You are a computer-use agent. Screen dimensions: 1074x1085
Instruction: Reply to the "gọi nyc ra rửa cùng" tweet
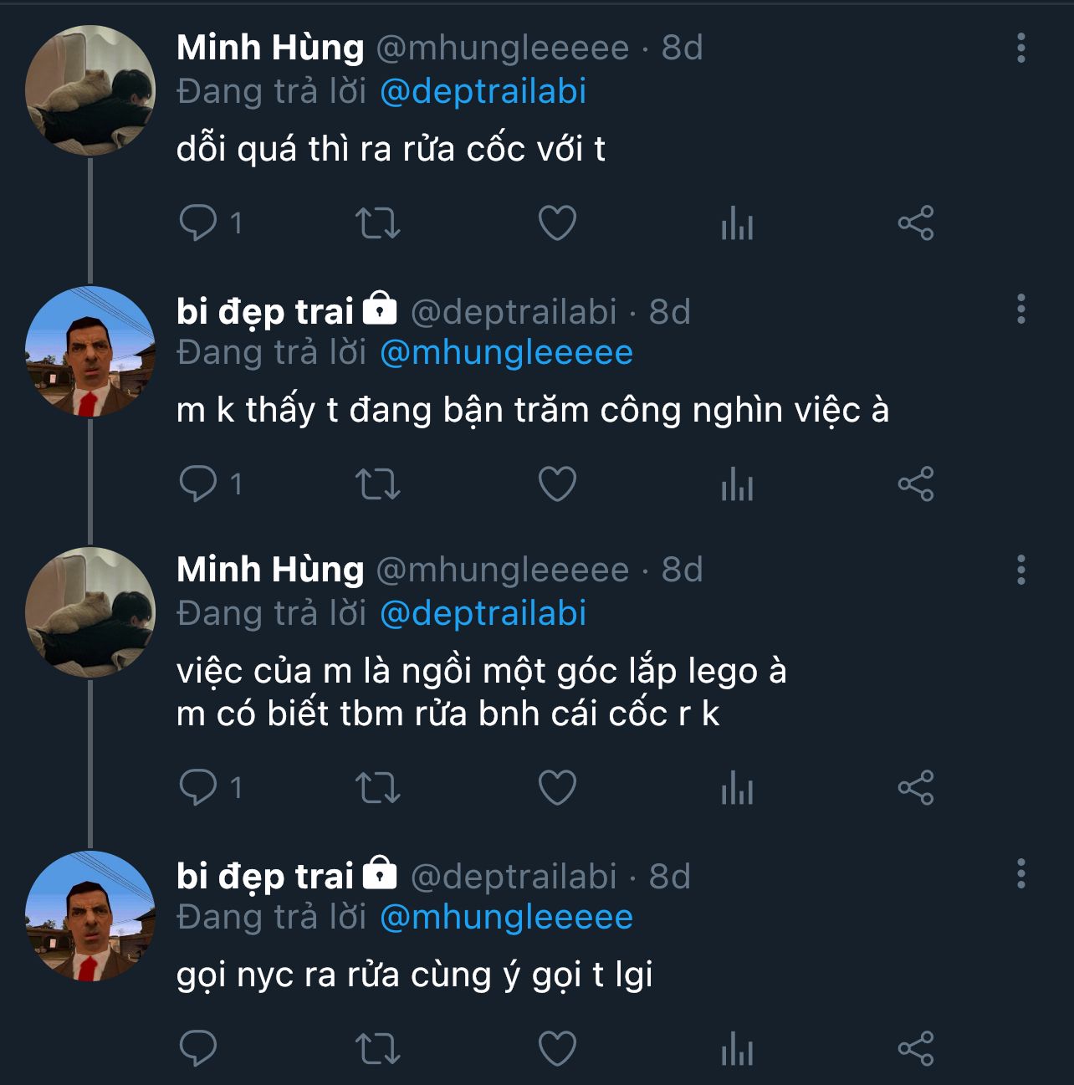[x=198, y=1049]
